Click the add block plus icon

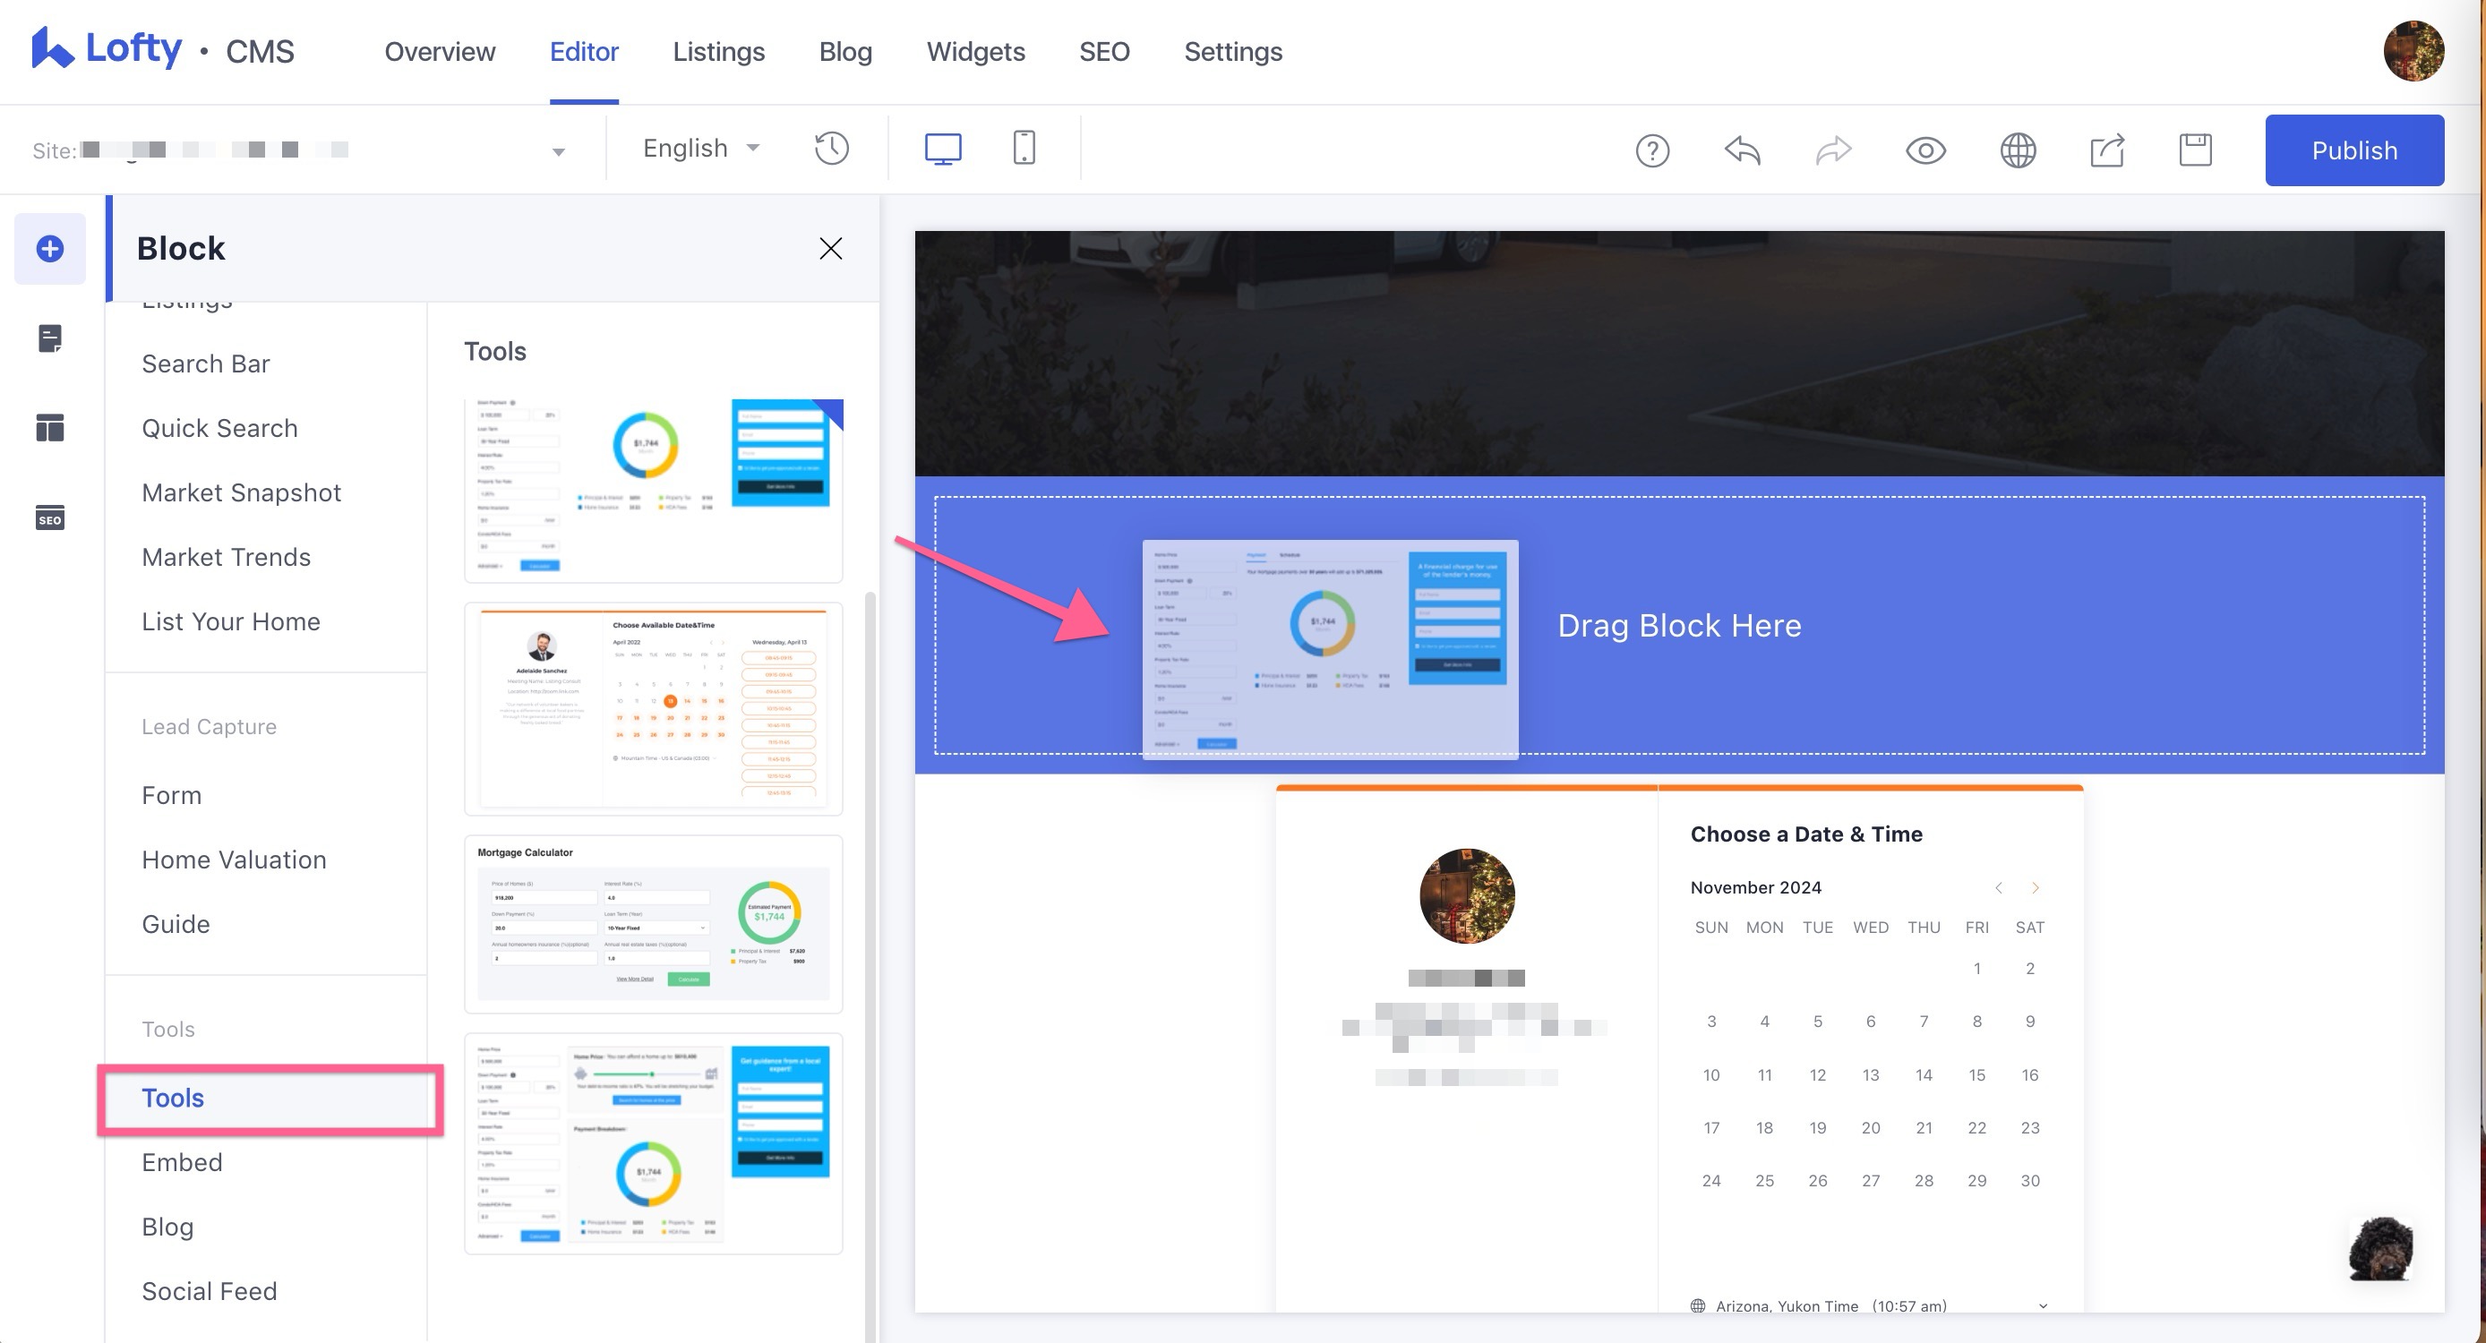pos(50,249)
